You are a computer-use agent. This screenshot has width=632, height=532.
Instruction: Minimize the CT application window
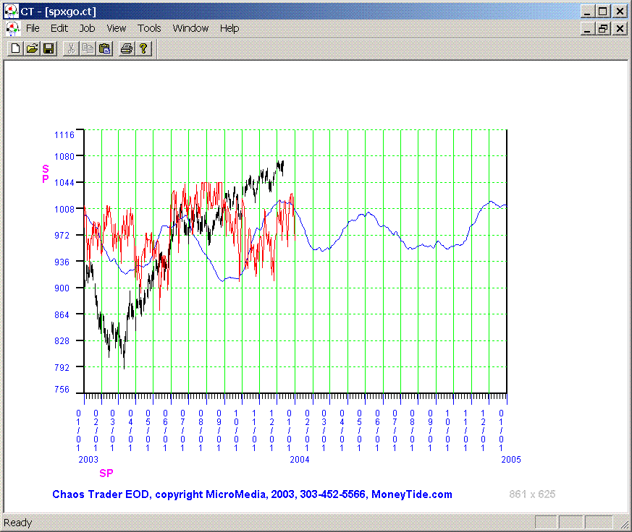[x=587, y=12]
